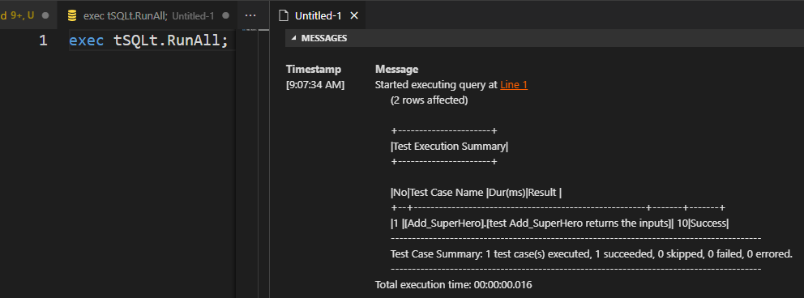Close the Untitled-1 results tab
Screen dimensions: 804x298
354,15
